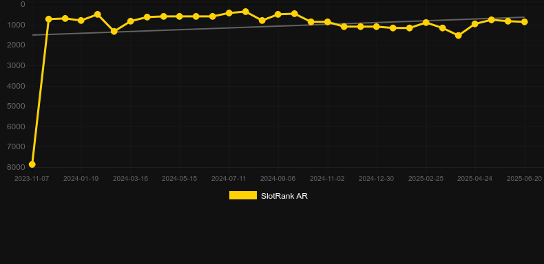The width and height of the screenshot is (544, 264).
Task: Click the x-axis label 2025-04-24
Action: (475, 179)
